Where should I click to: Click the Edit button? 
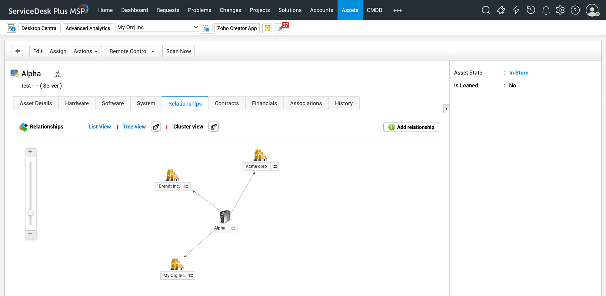38,51
